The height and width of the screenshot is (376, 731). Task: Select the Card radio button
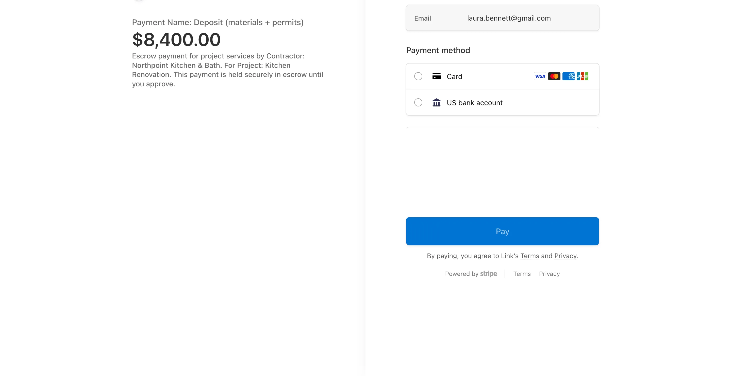pyautogui.click(x=418, y=76)
